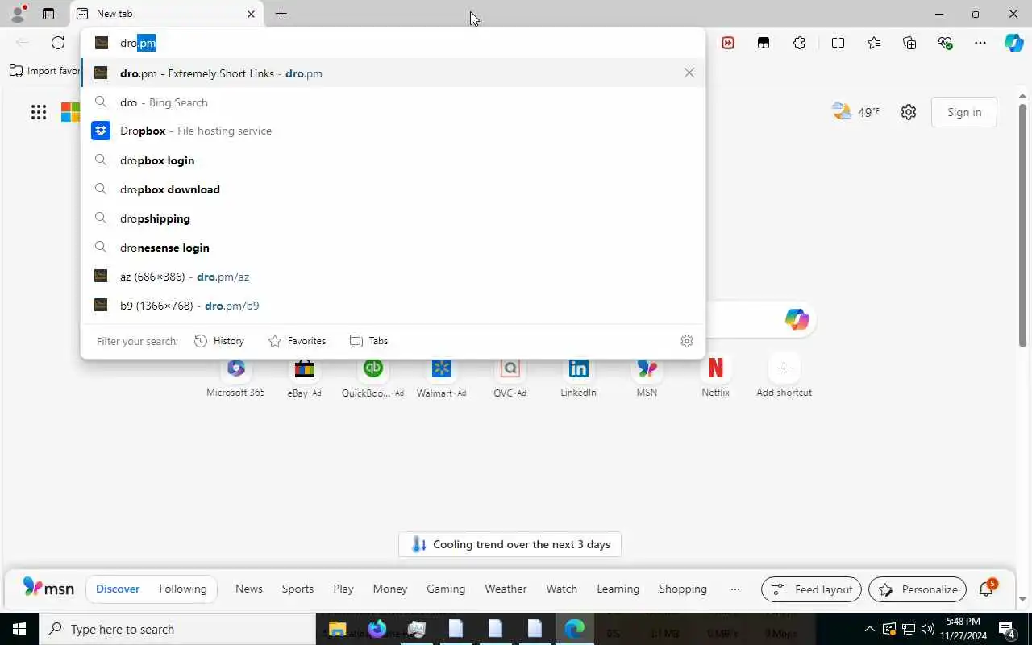Select dro.pm Extremely Short Links suggestion
This screenshot has height=645, width=1032.
click(393, 73)
